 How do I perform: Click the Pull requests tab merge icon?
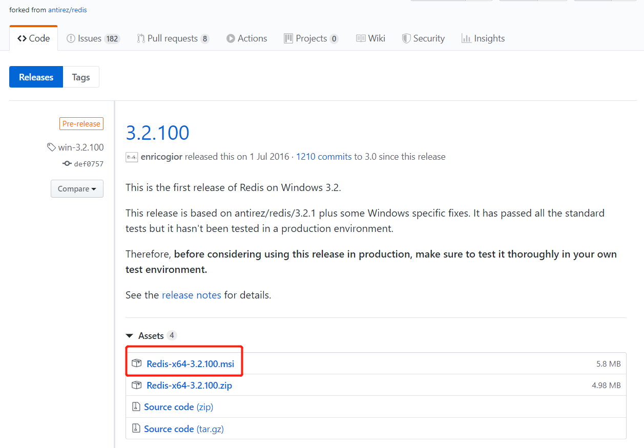coord(141,38)
